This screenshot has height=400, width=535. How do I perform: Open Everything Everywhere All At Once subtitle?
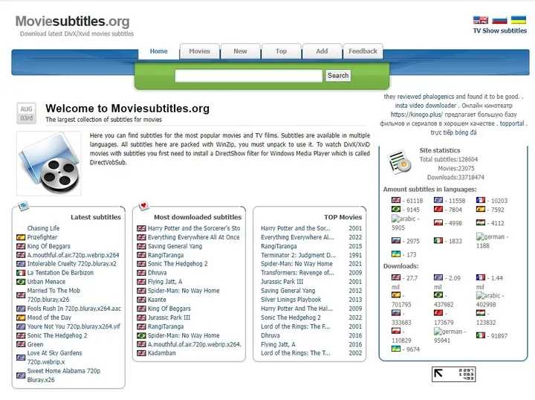click(194, 237)
